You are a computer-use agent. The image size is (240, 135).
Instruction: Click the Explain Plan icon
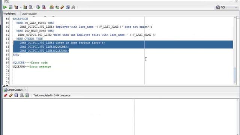16,7
